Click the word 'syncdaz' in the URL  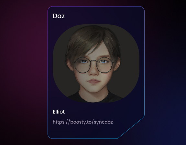pos(103,122)
